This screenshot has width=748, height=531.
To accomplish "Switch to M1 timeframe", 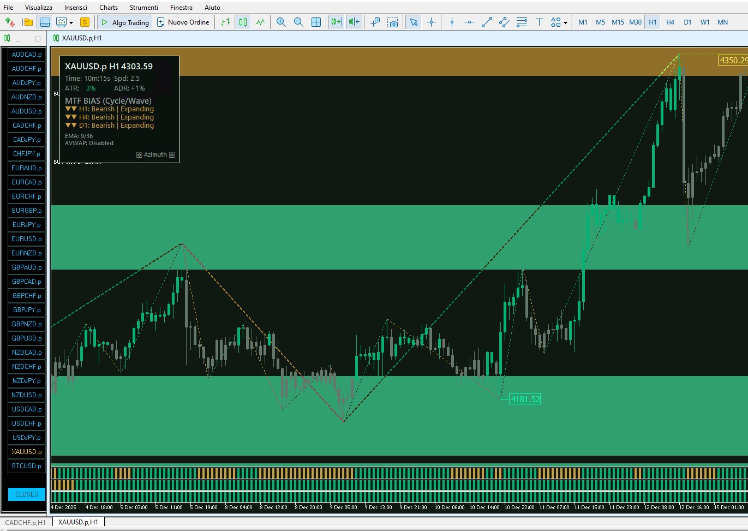I will (x=583, y=22).
